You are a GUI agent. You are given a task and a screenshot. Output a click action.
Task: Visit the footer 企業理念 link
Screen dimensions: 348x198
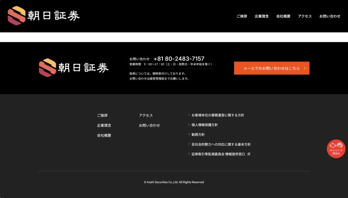104,125
